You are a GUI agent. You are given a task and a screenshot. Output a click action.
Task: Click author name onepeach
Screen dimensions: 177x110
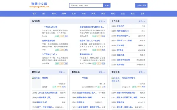[126, 87]
